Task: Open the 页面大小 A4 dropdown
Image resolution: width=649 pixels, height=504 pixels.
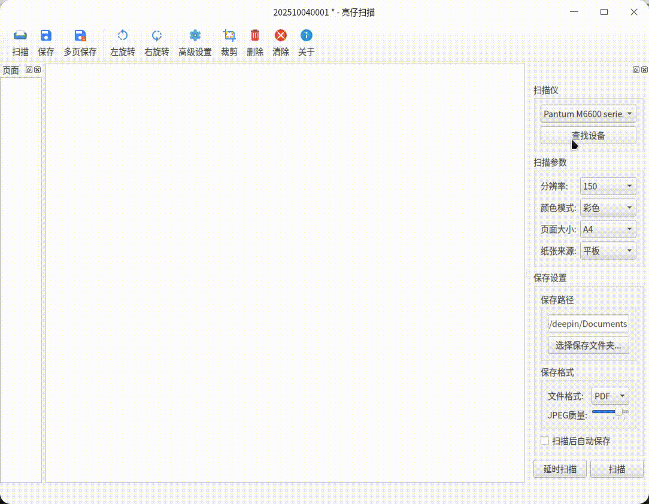Action: (x=608, y=229)
